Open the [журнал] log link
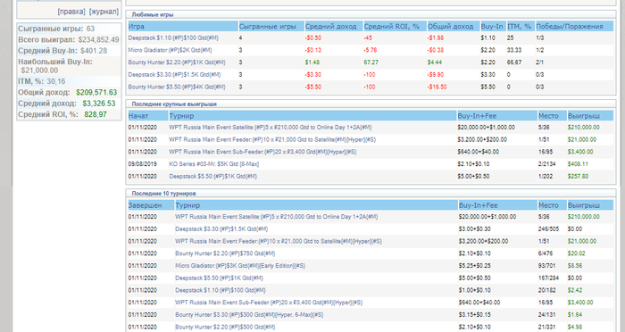The width and height of the screenshot is (625, 332). tap(104, 12)
